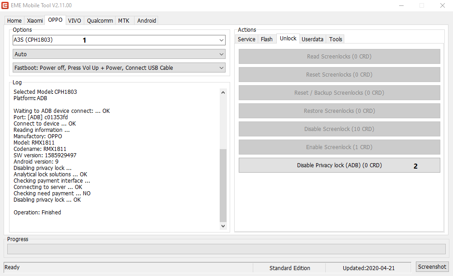Click Reset Screenlocks (0 CRD) button

[x=339, y=75]
